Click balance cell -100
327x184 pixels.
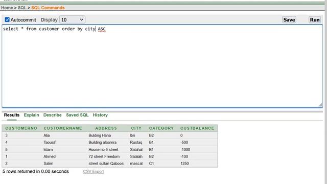click(x=184, y=156)
